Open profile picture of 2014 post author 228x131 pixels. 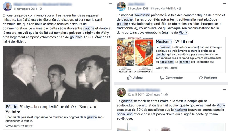pos(7,7)
